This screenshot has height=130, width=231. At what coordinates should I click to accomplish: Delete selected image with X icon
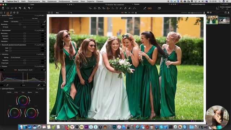pos(16,8)
